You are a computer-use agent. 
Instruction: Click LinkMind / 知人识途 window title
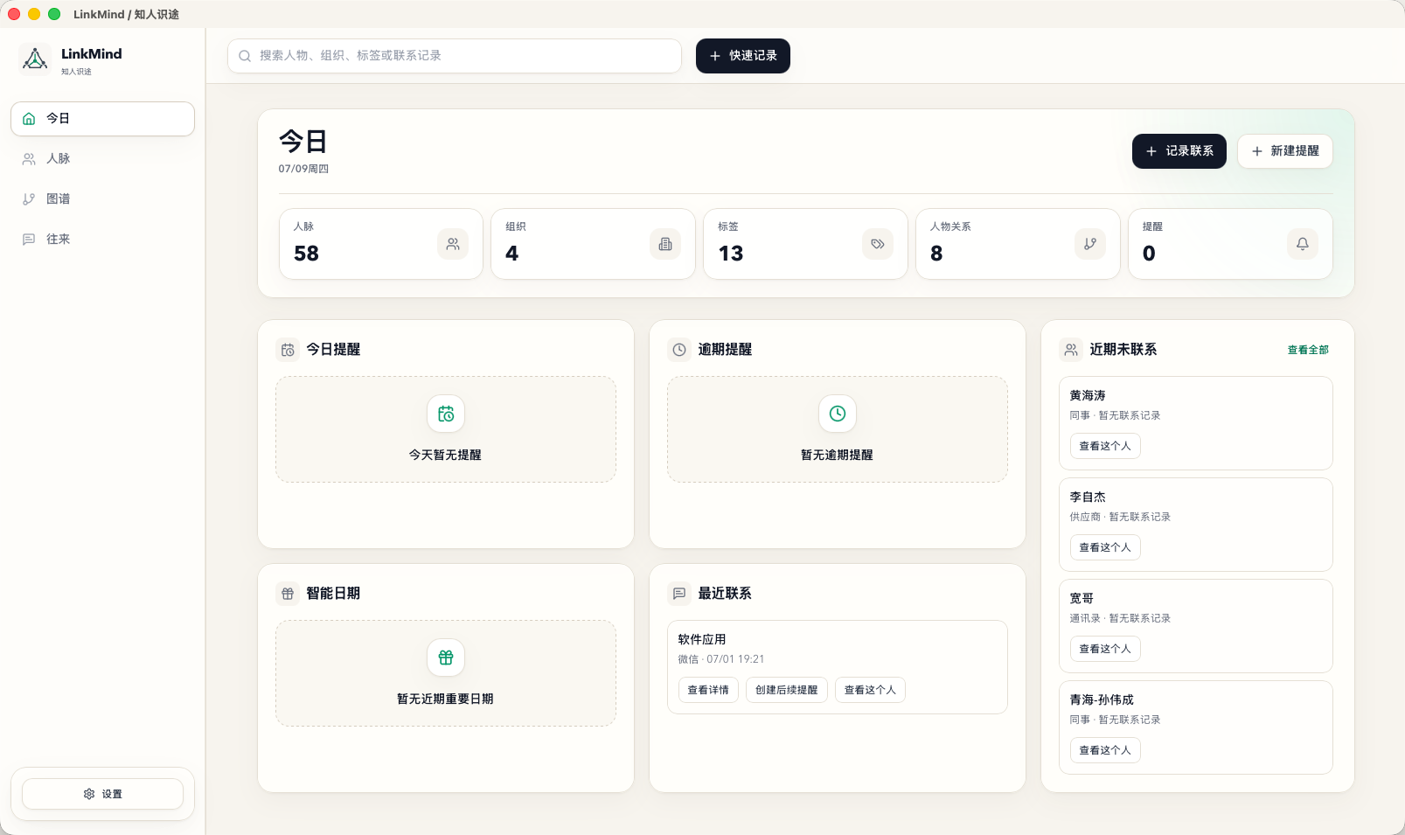(126, 15)
